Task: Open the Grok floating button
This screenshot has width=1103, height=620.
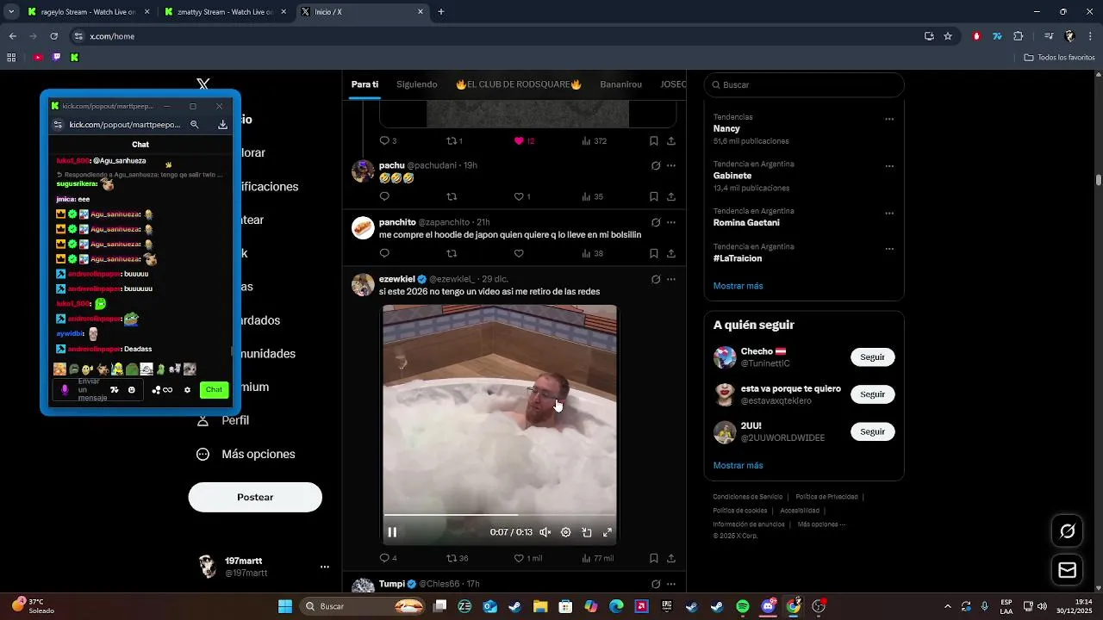Action: (1068, 530)
